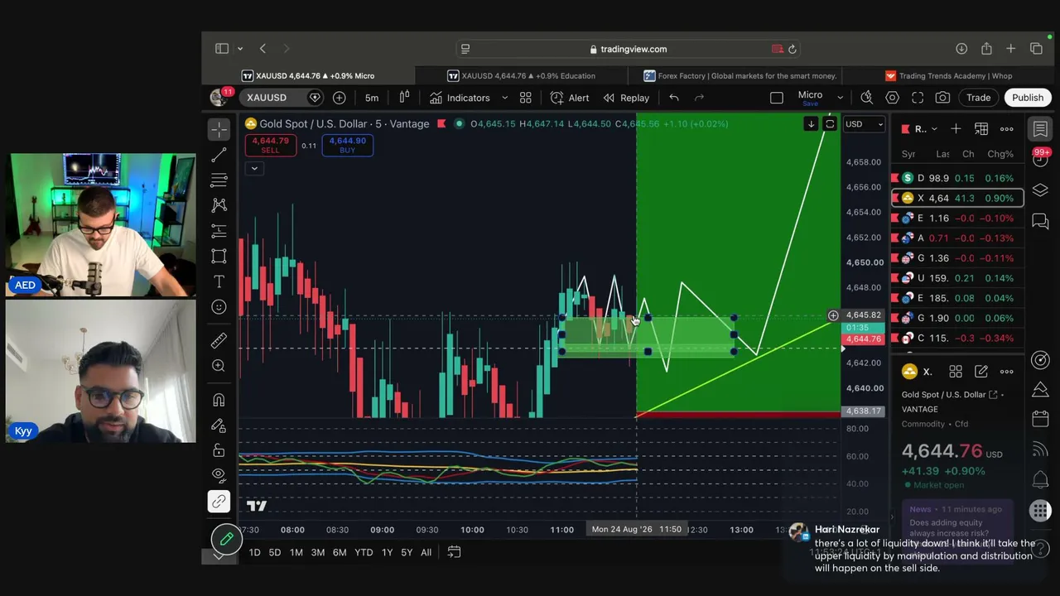Redo the chart action
Viewport: 1060px width, 596px height.
[699, 98]
